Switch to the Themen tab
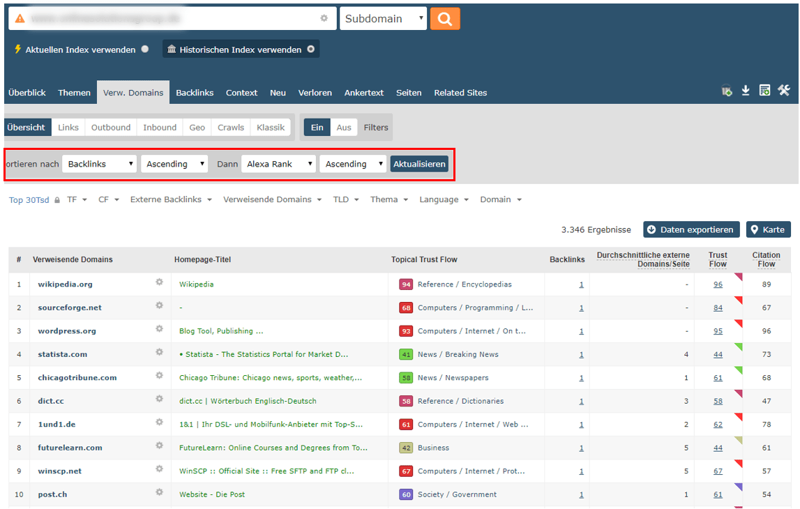Screen dimensions: 800x509 point(75,93)
